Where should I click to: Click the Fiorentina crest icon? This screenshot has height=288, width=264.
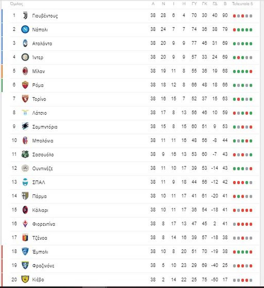pyautogui.click(x=25, y=224)
